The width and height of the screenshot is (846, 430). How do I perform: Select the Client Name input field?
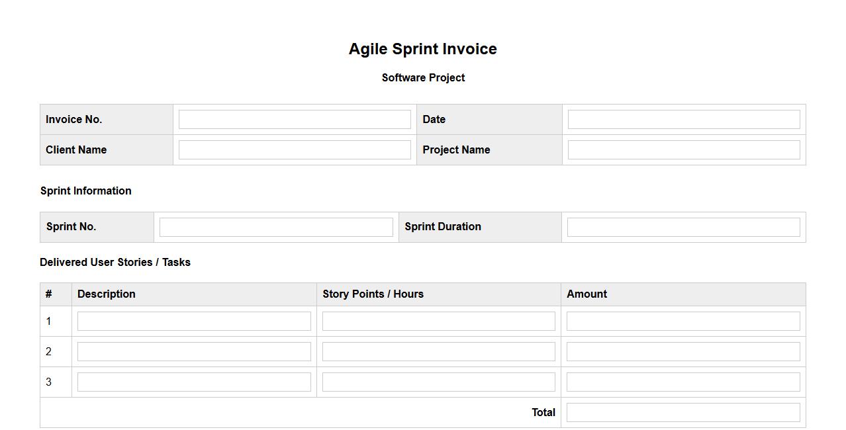click(x=295, y=150)
